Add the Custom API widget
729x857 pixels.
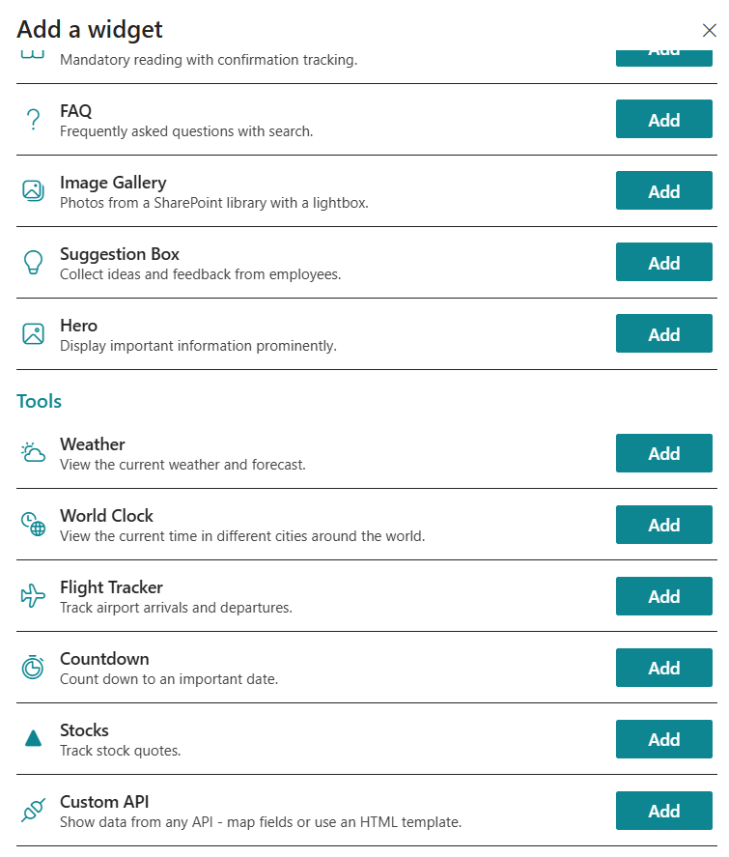[664, 811]
